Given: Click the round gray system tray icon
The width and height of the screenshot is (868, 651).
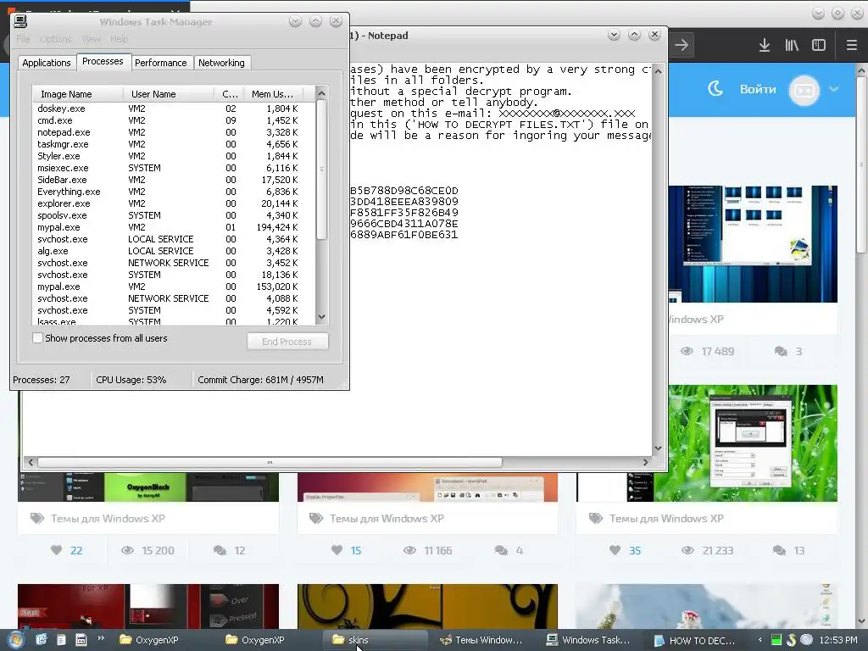Looking at the screenshot, I should [807, 639].
